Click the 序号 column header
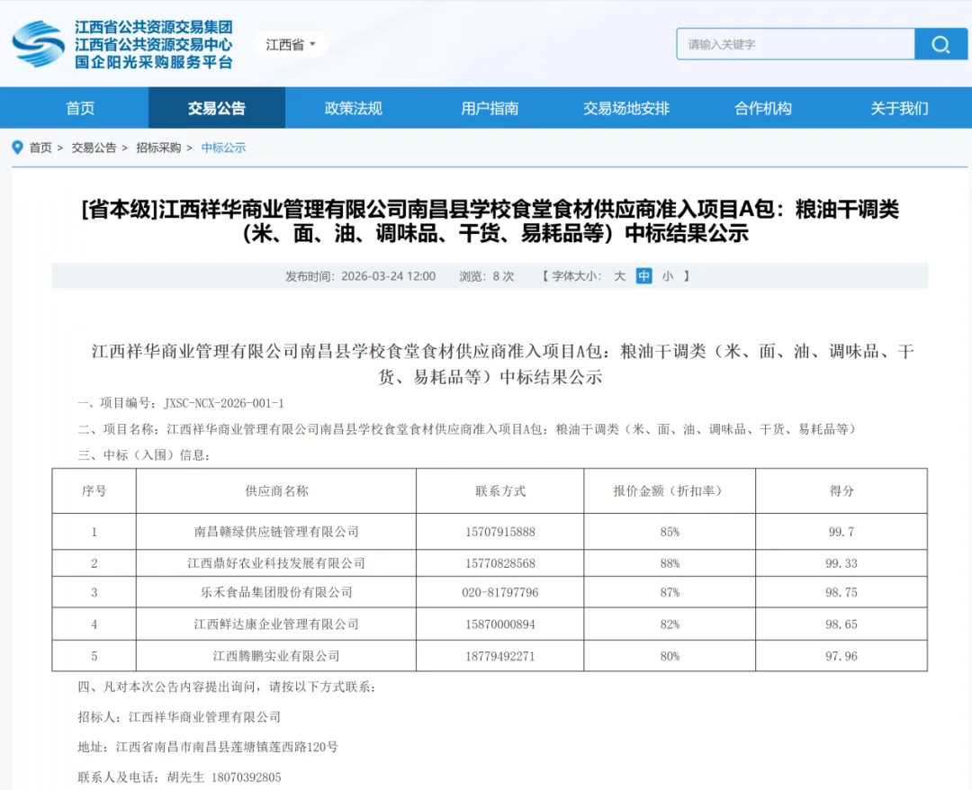This screenshot has height=790, width=972. tap(94, 490)
